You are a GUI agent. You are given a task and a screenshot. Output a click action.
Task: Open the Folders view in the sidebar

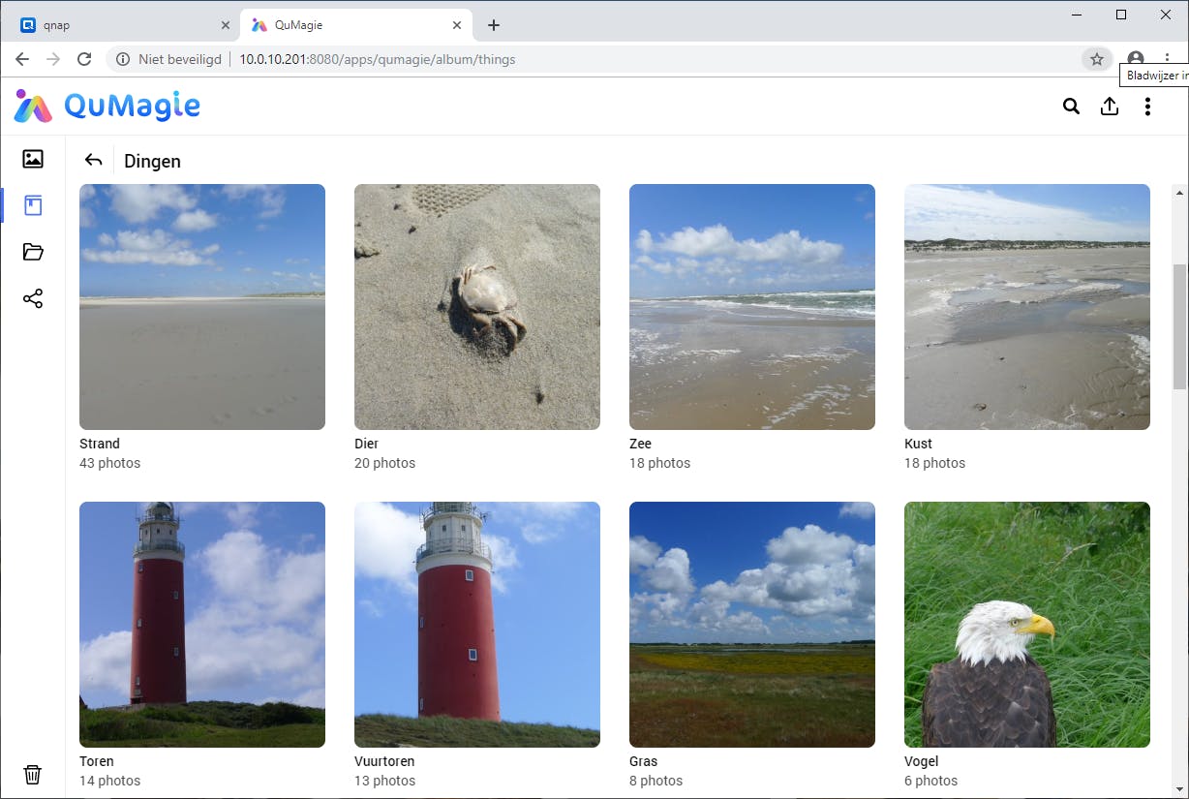(33, 252)
